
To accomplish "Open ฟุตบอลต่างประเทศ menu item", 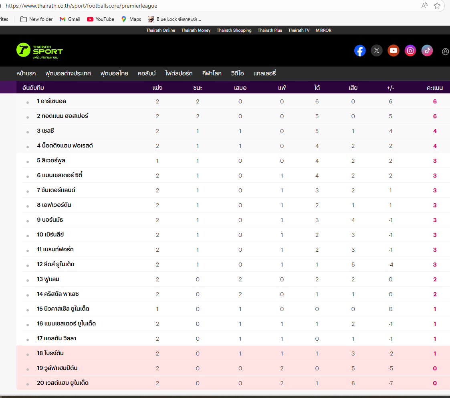I will click(68, 73).
